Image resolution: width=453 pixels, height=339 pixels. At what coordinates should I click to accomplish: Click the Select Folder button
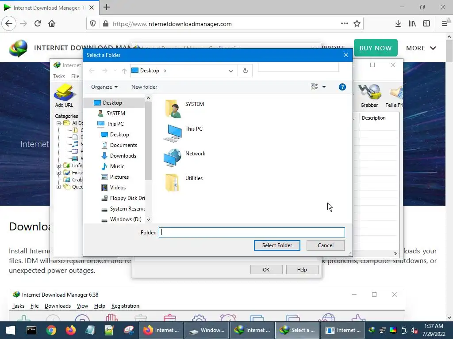277,245
